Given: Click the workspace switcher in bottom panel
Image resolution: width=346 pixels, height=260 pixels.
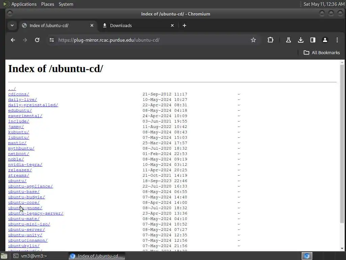Looking at the screenshot, I should pyautogui.click(x=307, y=256).
